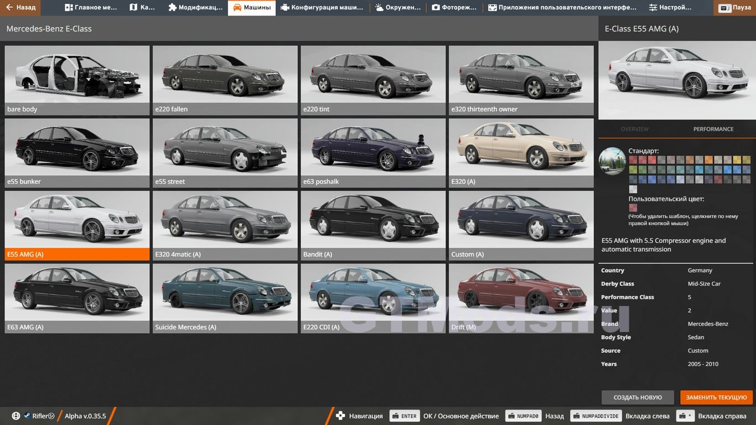Pick the lime green swatch in second row
The height and width of the screenshot is (425, 756).
633,170
